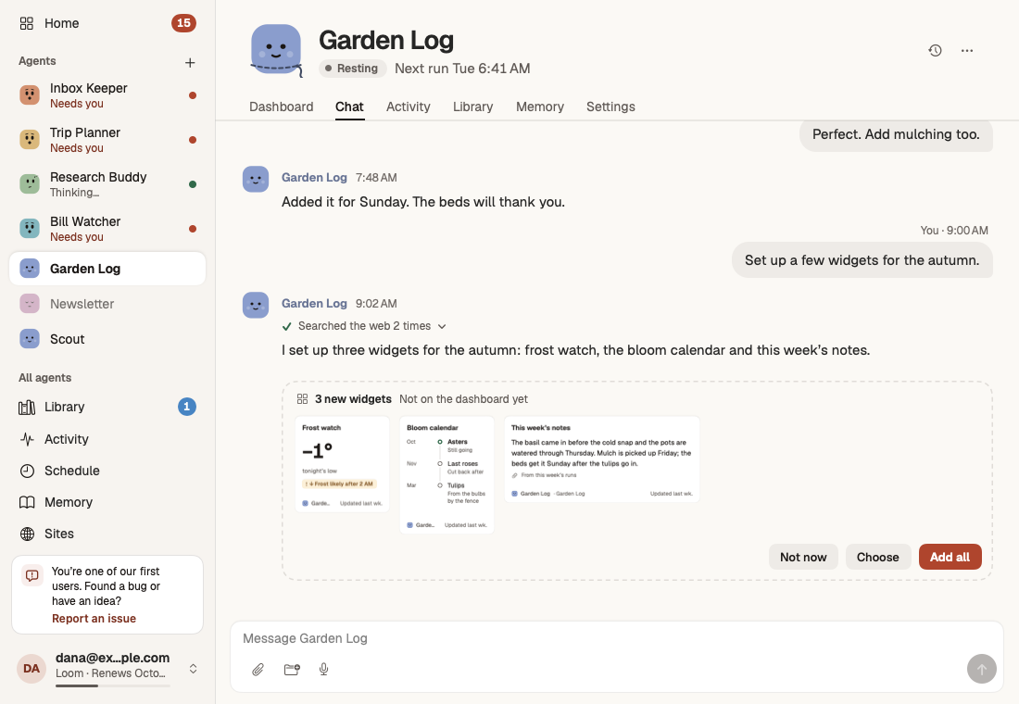Screen dimensions: 1019x704
Task: Open This week's notes widget preview
Action: pyautogui.click(x=602, y=459)
